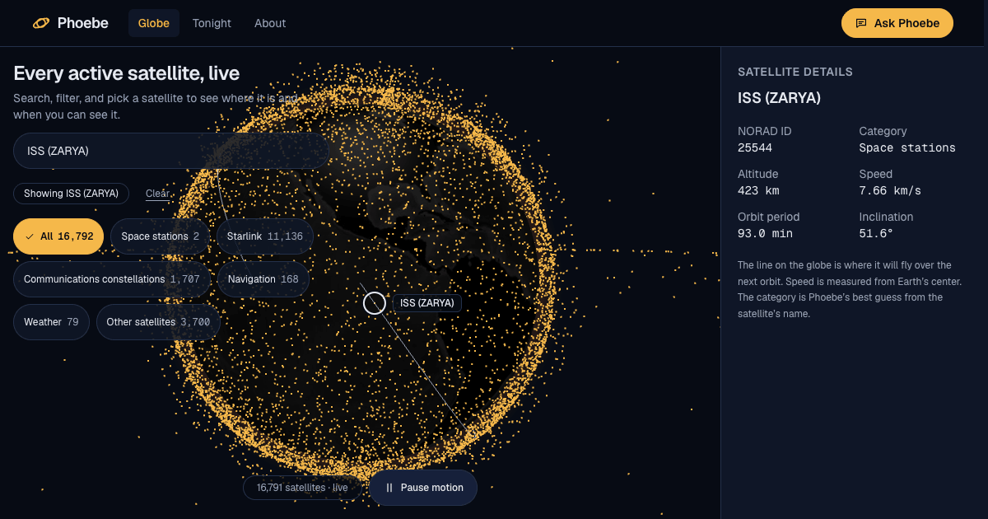The height and width of the screenshot is (519, 988).
Task: Open the Tonight tab
Action: 212,23
